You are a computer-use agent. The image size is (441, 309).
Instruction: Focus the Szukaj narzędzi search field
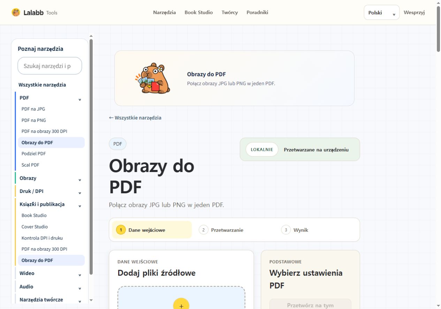(x=50, y=66)
